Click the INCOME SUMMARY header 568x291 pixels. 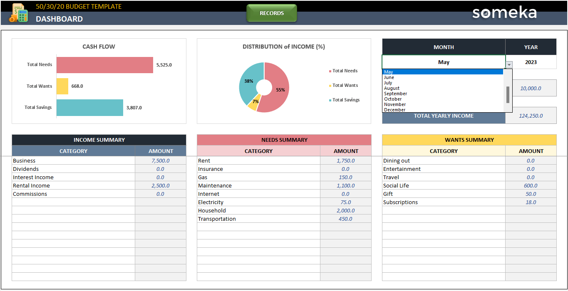click(99, 140)
